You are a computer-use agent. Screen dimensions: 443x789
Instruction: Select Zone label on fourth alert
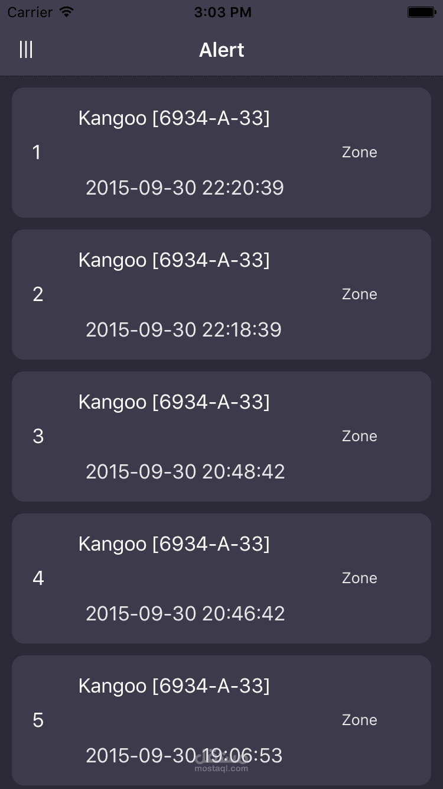[x=359, y=578]
